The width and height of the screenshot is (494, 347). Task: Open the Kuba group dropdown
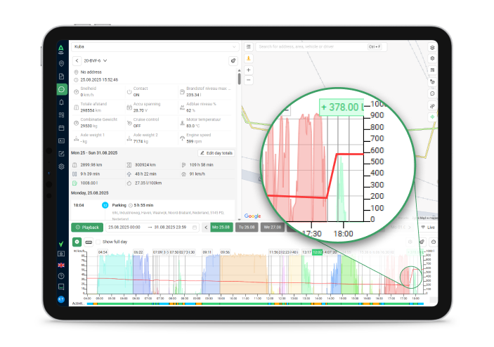click(x=154, y=46)
